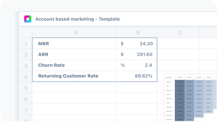Click the 89.62% value cell
The height and width of the screenshot is (122, 217).
click(x=136, y=76)
